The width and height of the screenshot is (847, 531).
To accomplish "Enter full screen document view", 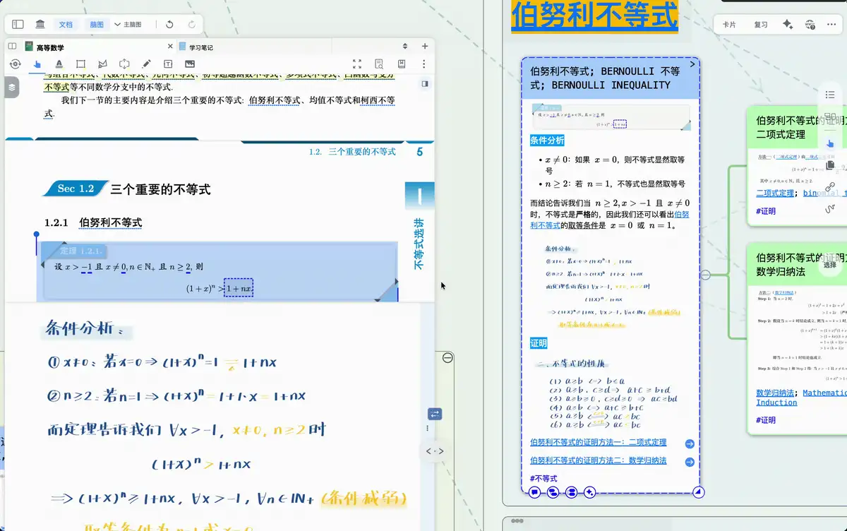I will point(357,64).
